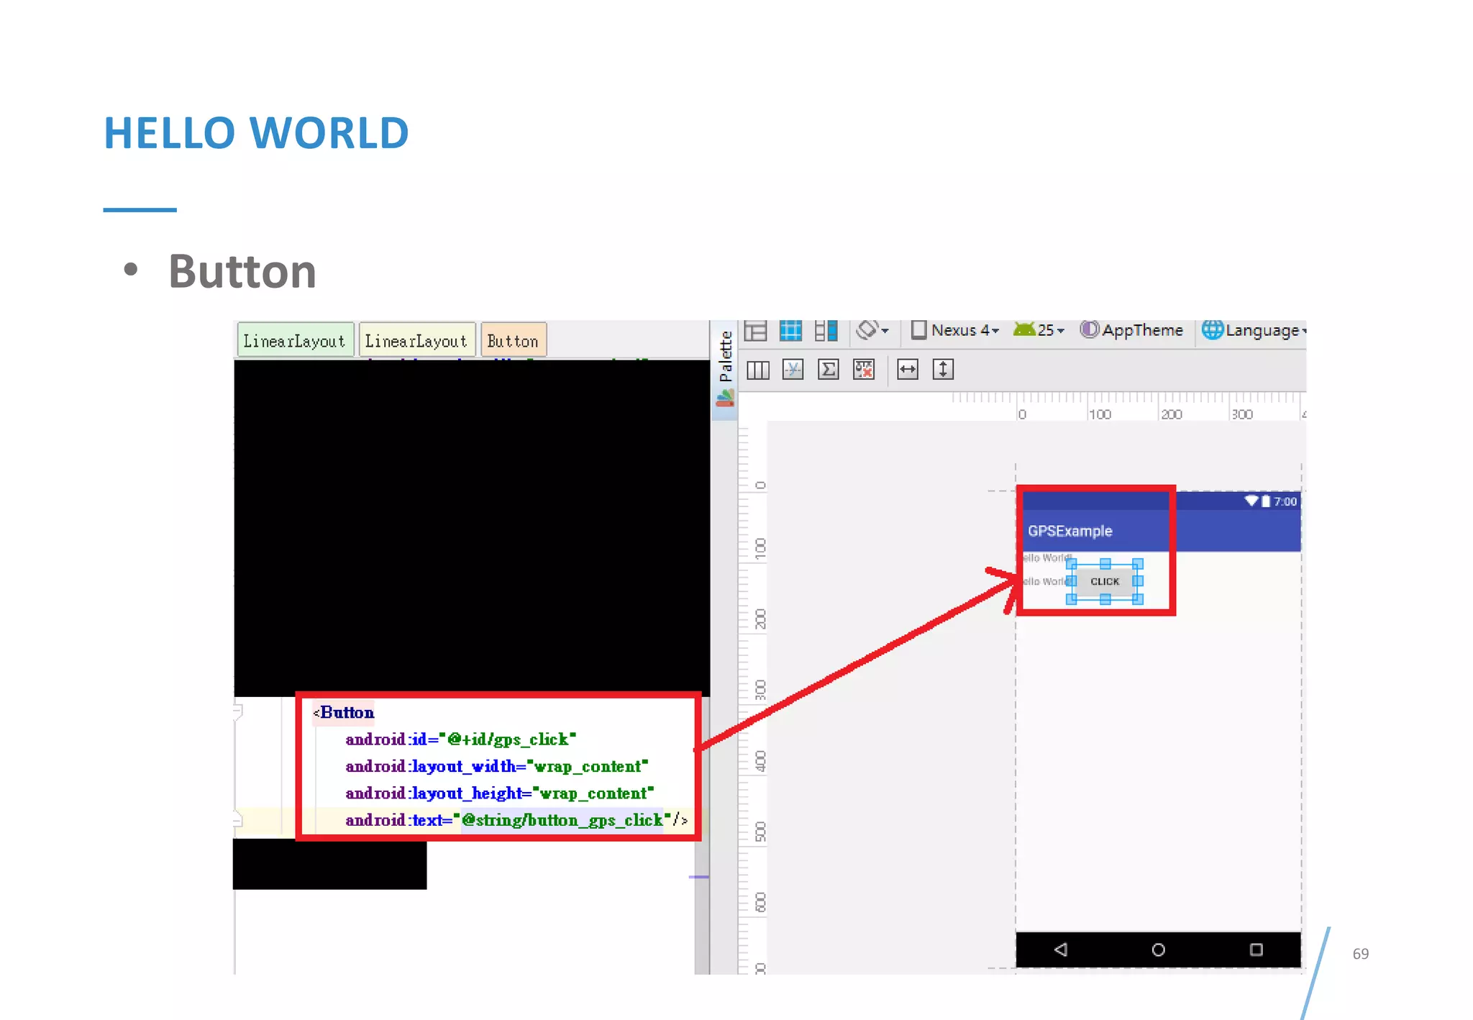
Task: Click the theme color books icon under Palette
Action: tap(726, 398)
